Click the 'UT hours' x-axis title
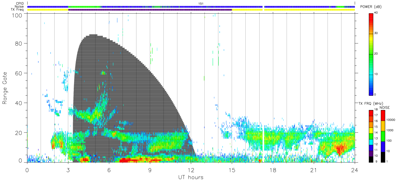 coord(191,177)
